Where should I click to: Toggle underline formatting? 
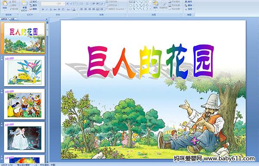point(51,9)
